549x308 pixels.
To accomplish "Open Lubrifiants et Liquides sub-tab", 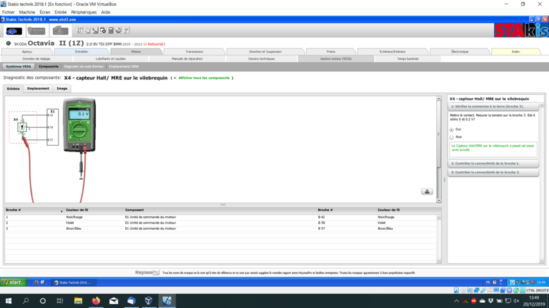I will click(x=111, y=59).
